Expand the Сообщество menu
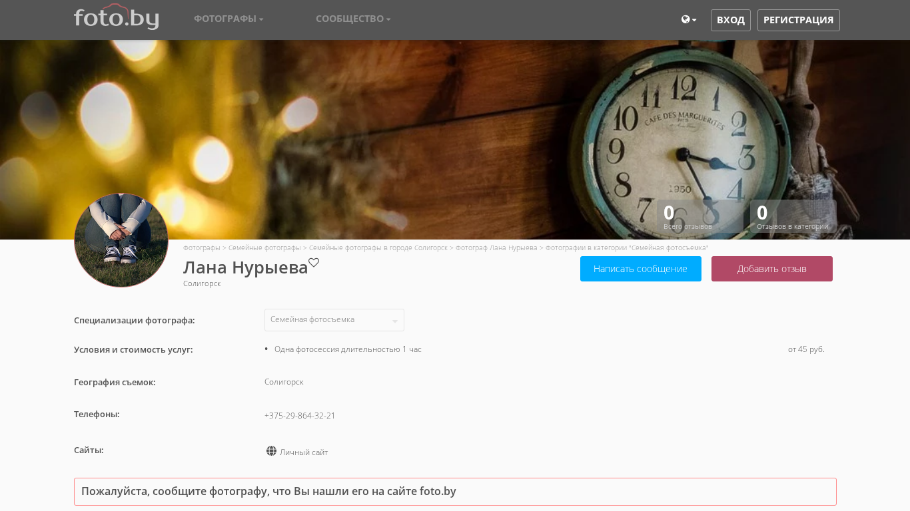 click(x=353, y=19)
